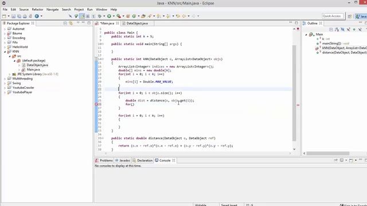Screen dimensions: 367x206
Task: Click the Open Type toolbar icon
Action: 143,16
